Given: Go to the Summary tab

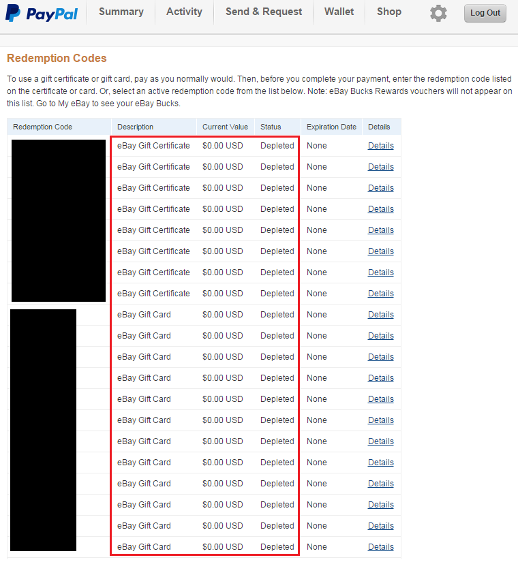Looking at the screenshot, I should (121, 12).
